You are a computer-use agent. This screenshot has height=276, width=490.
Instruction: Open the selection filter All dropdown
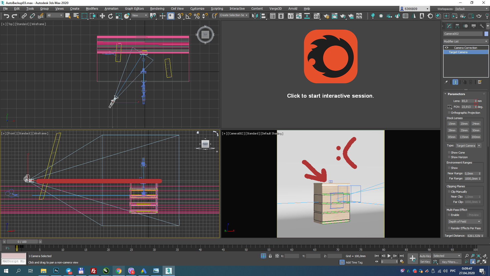[55, 15]
